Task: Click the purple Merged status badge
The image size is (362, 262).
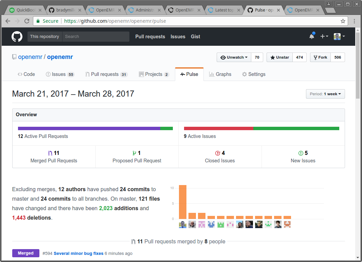Action: 25,253
